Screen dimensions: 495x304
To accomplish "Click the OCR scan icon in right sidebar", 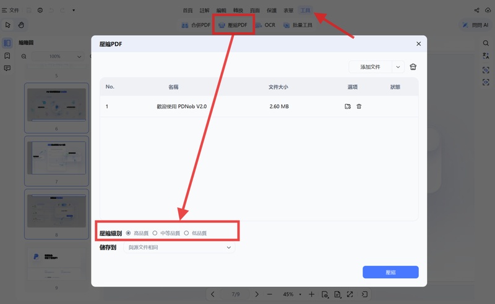I will (486, 70).
